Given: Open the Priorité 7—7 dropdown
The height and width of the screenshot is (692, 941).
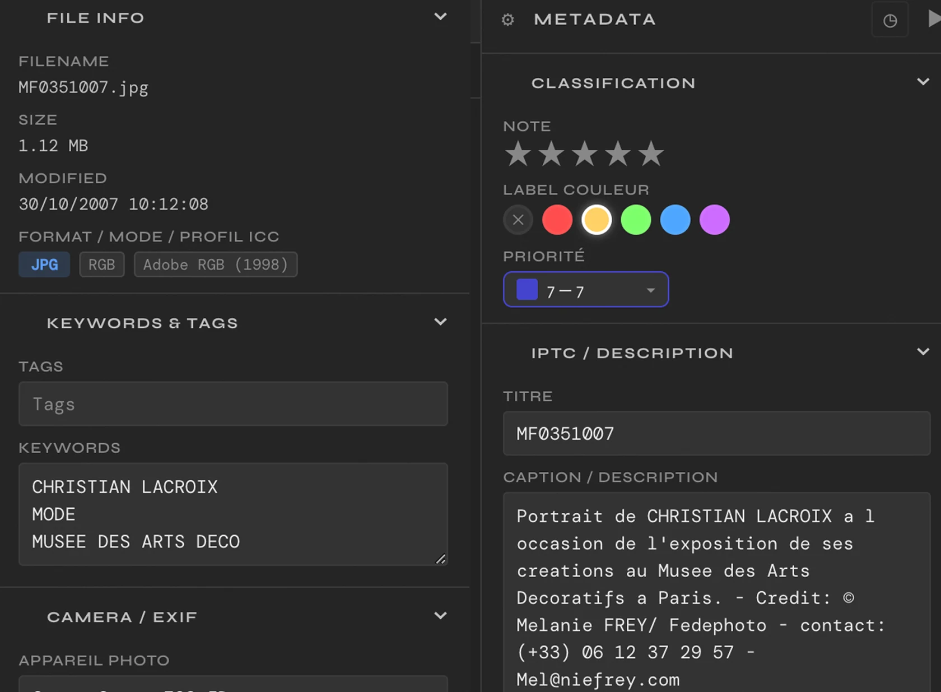Looking at the screenshot, I should 586,290.
